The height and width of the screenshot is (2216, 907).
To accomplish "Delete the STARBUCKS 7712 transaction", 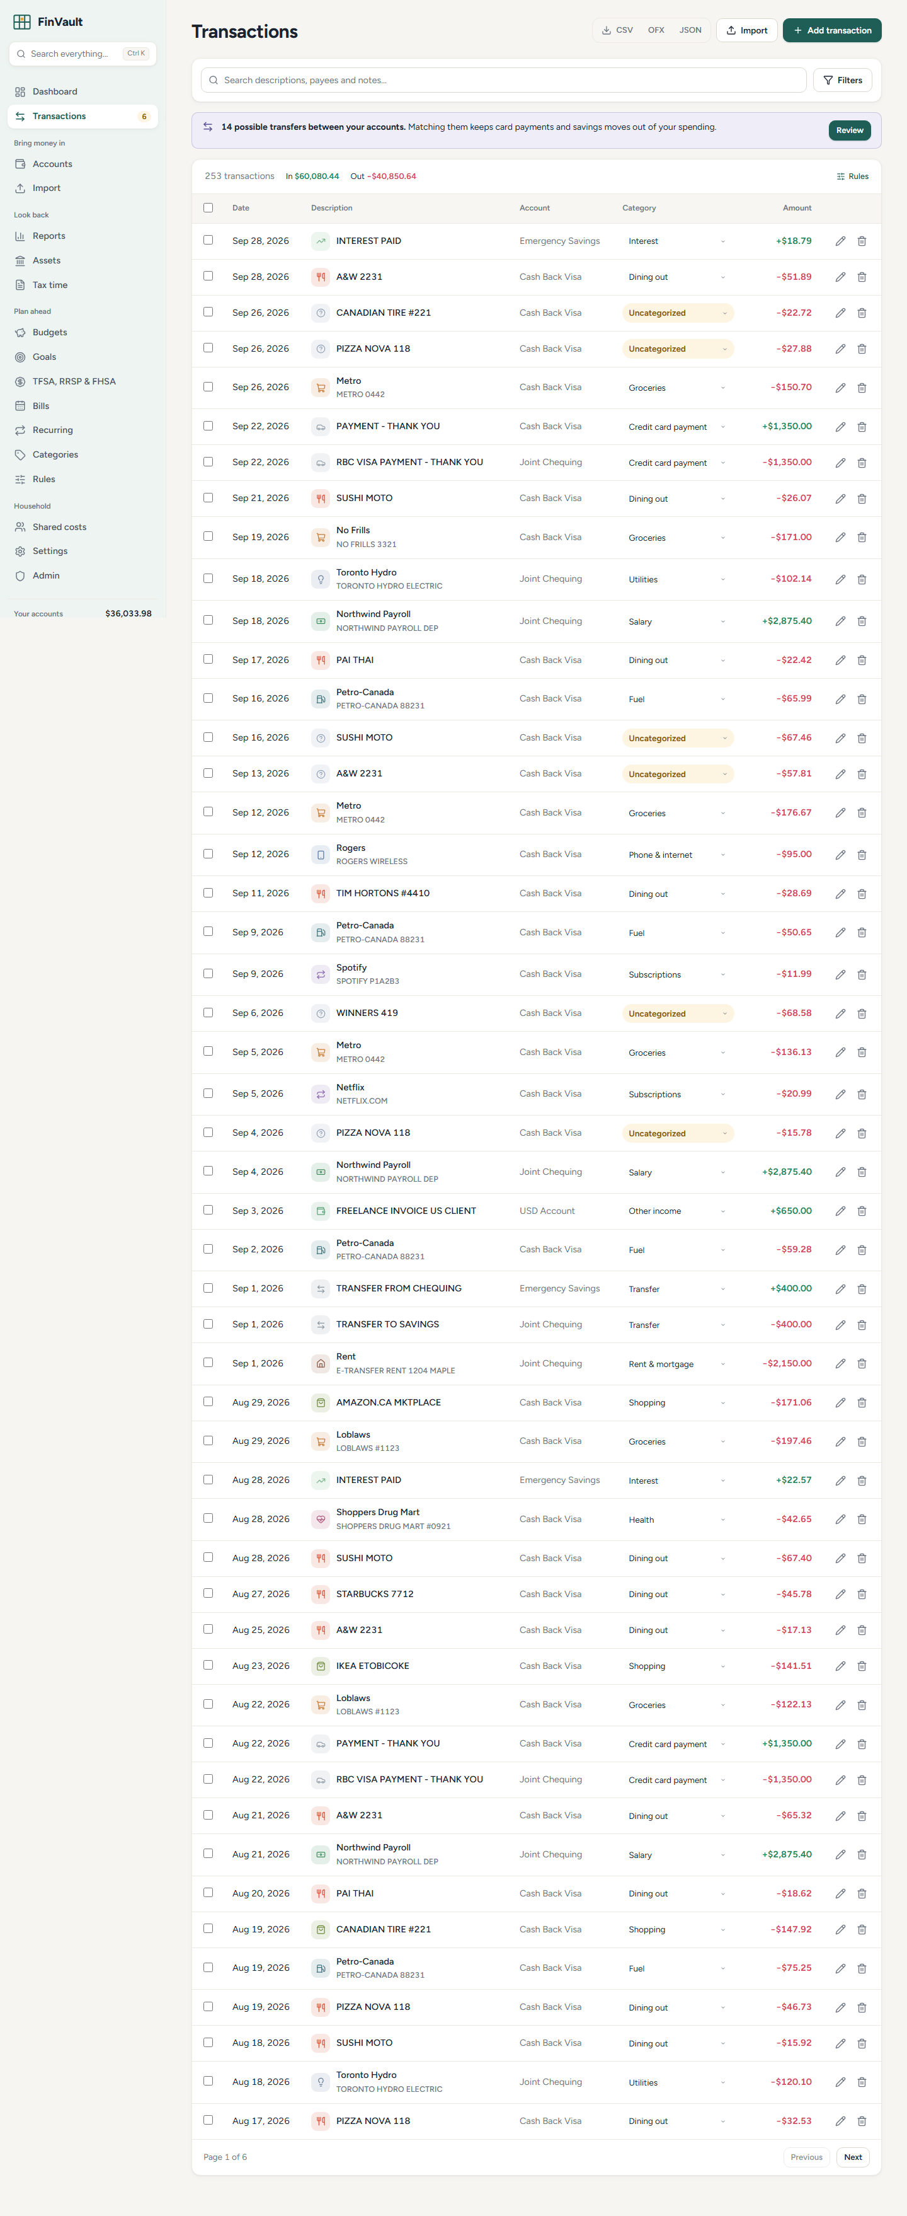I will pyautogui.click(x=862, y=1594).
